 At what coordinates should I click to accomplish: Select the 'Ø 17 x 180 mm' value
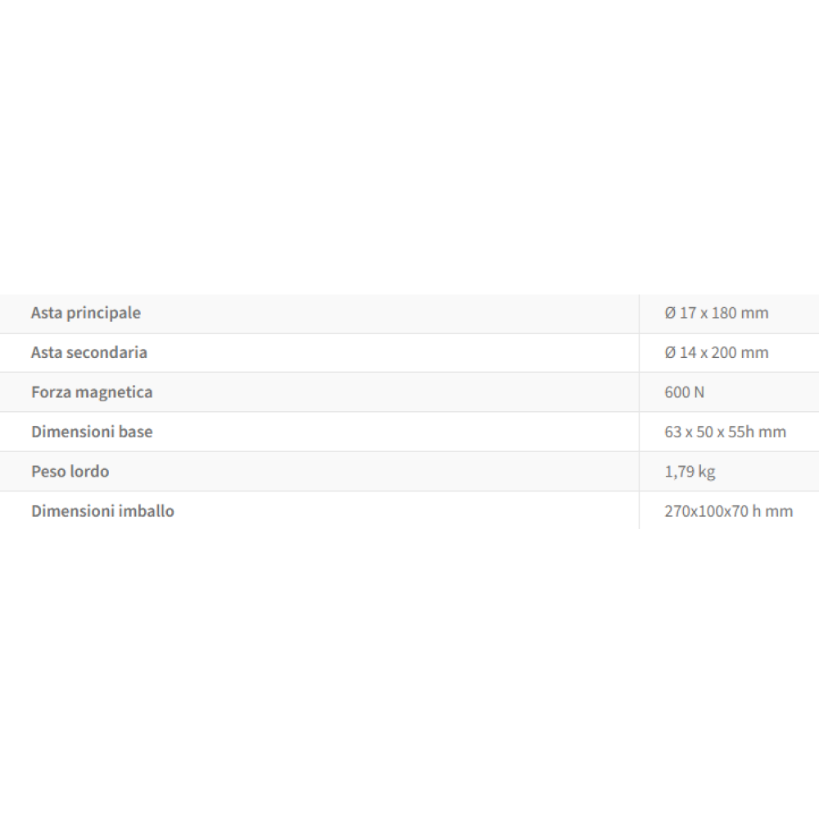[717, 313]
